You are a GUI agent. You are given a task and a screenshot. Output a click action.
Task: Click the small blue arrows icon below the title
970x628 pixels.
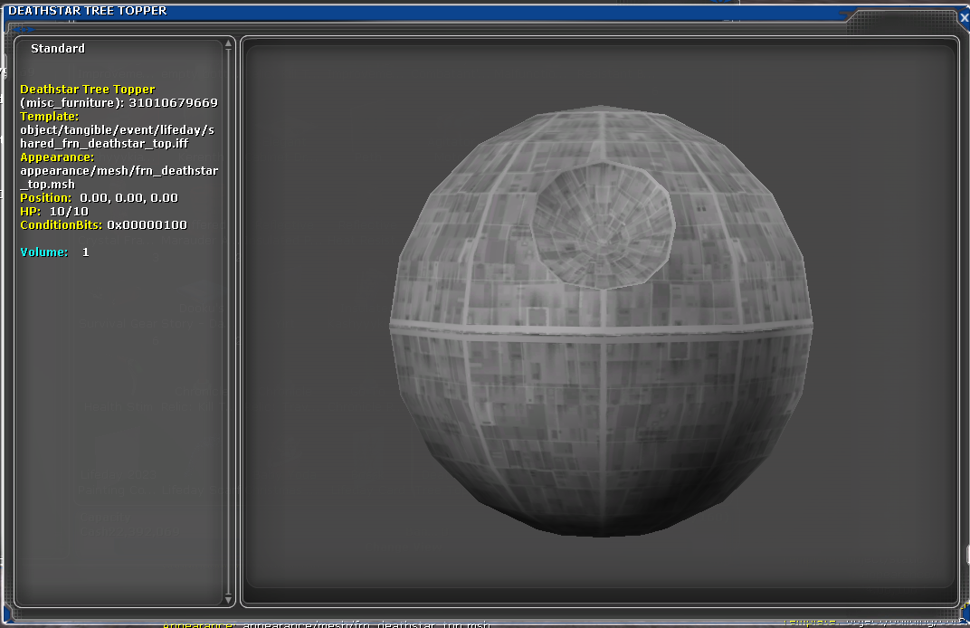[x=24, y=29]
